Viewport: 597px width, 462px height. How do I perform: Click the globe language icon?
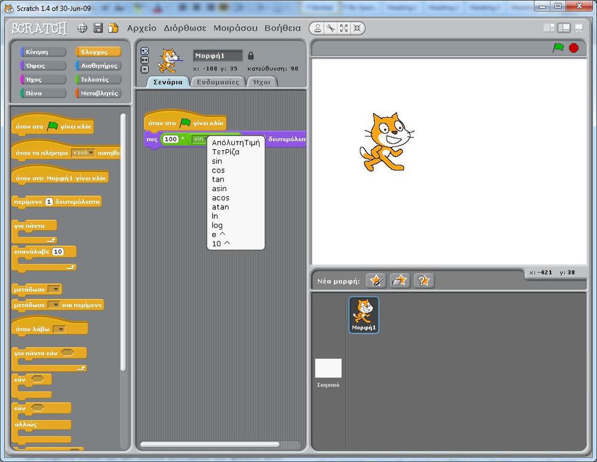[82, 28]
